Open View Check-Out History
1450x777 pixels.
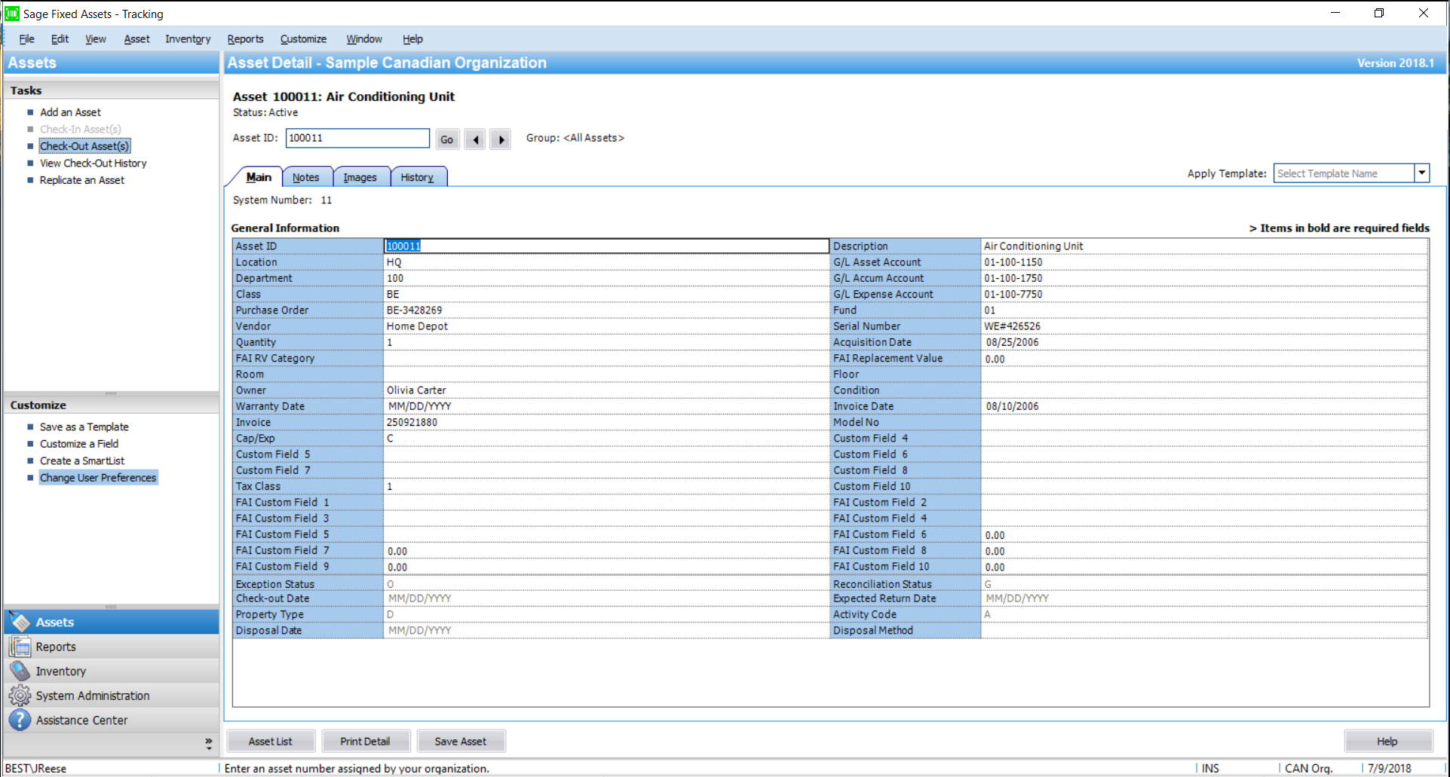[x=93, y=163]
